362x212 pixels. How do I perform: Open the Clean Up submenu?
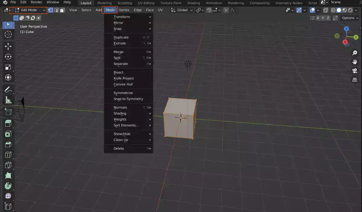coord(129,140)
